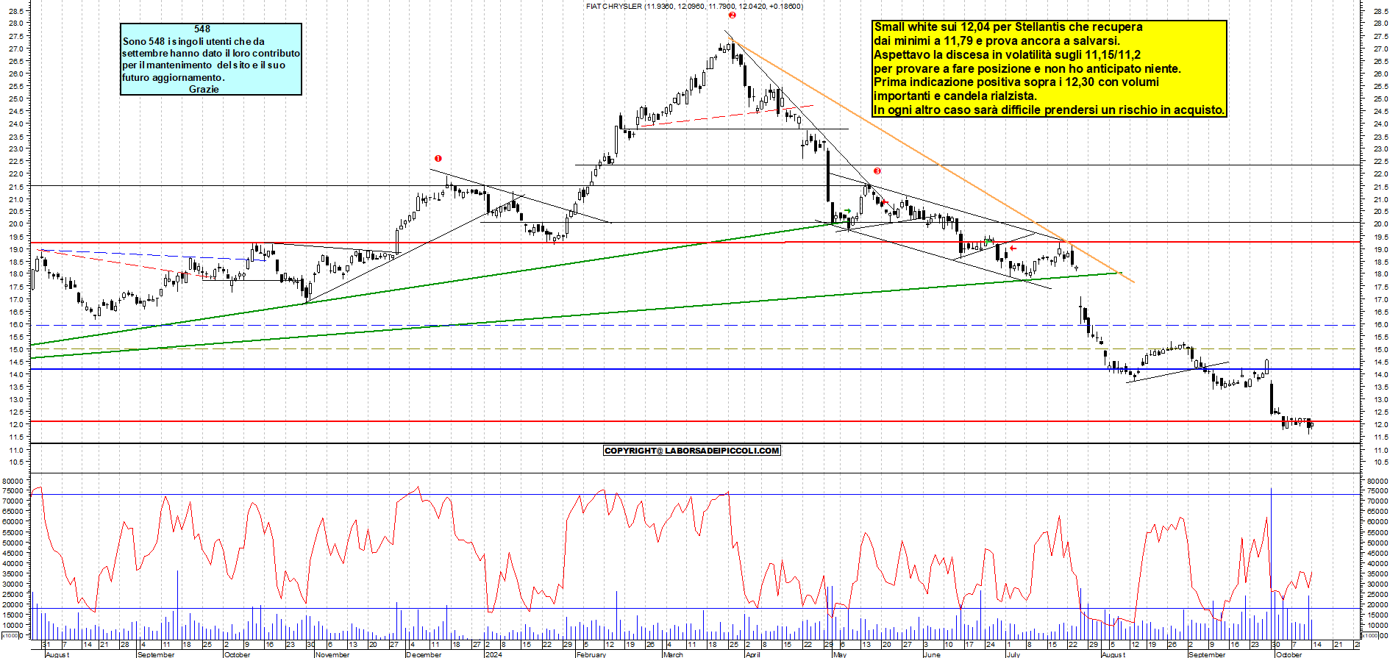This screenshot has width=1390, height=658.
Task: Select red circled marker number 2 at peak
Action: pos(732,15)
